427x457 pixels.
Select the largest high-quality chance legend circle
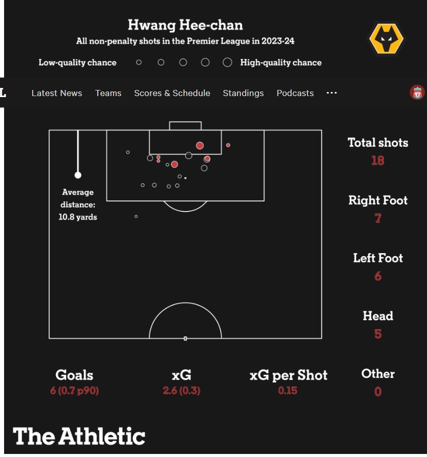[x=227, y=63]
